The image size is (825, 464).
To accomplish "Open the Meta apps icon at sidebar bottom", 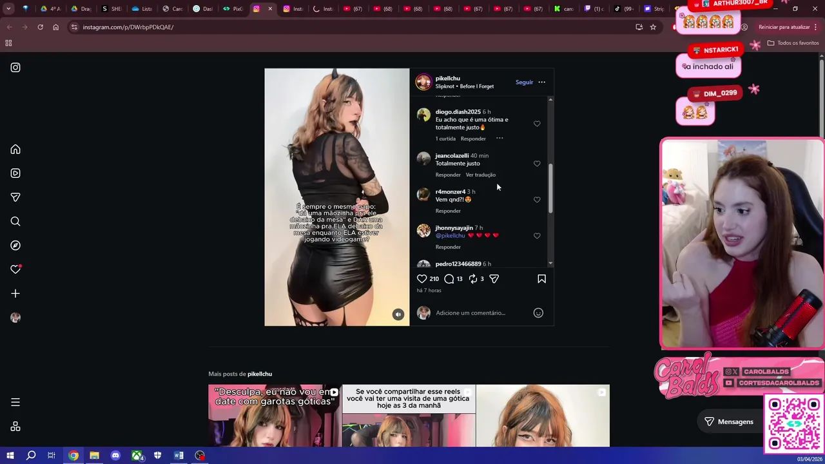I will point(15,427).
